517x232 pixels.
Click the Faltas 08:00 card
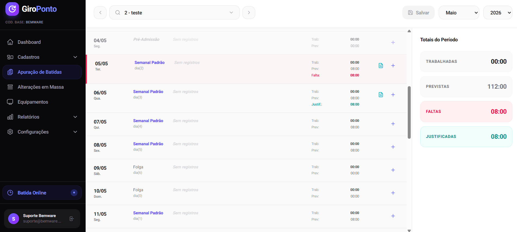[466, 112]
